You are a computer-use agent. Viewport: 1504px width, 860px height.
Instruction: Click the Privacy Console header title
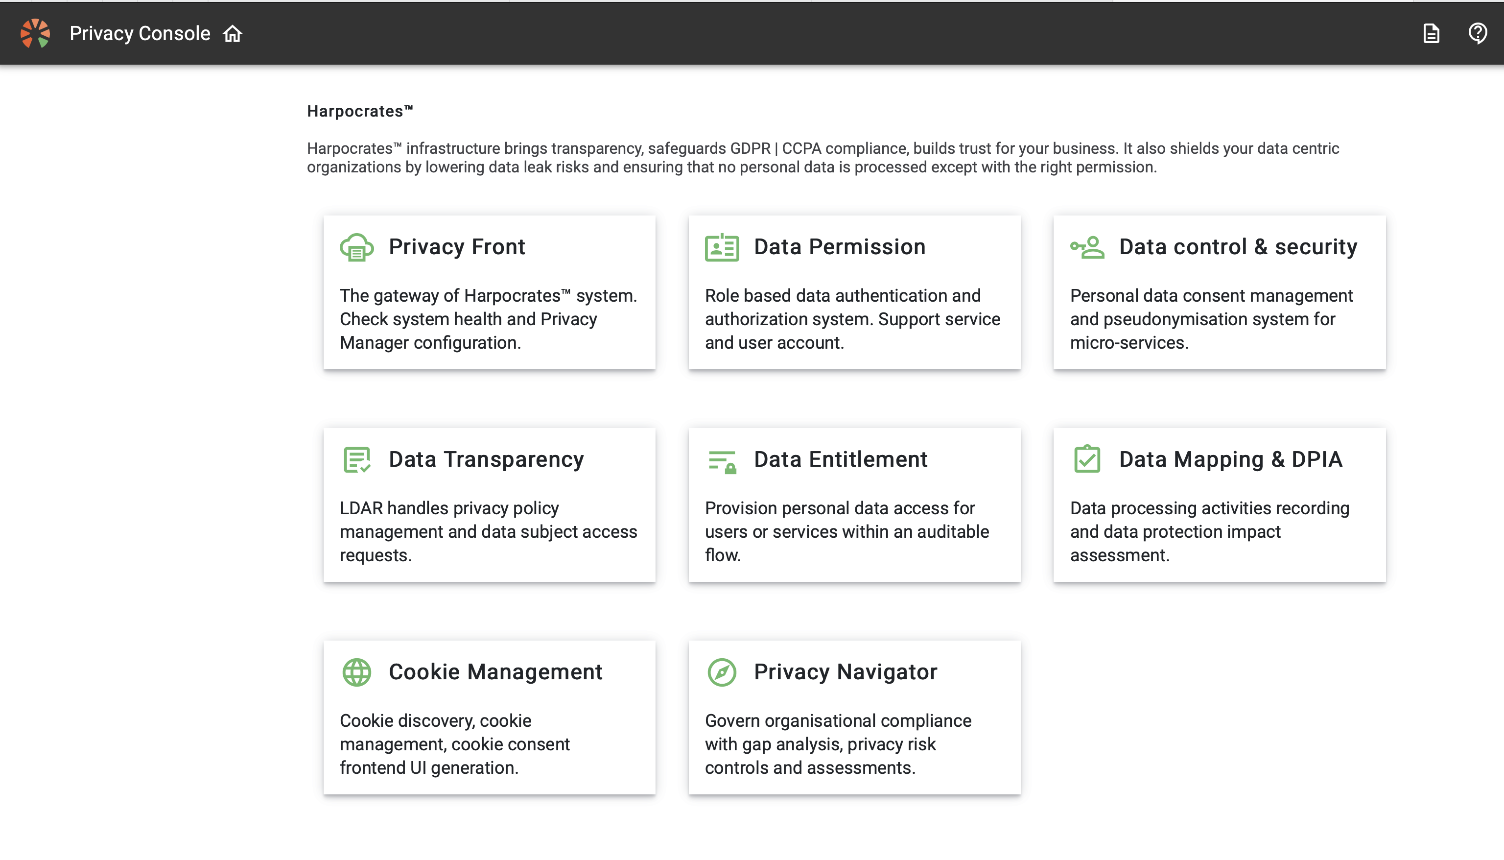pyautogui.click(x=140, y=34)
